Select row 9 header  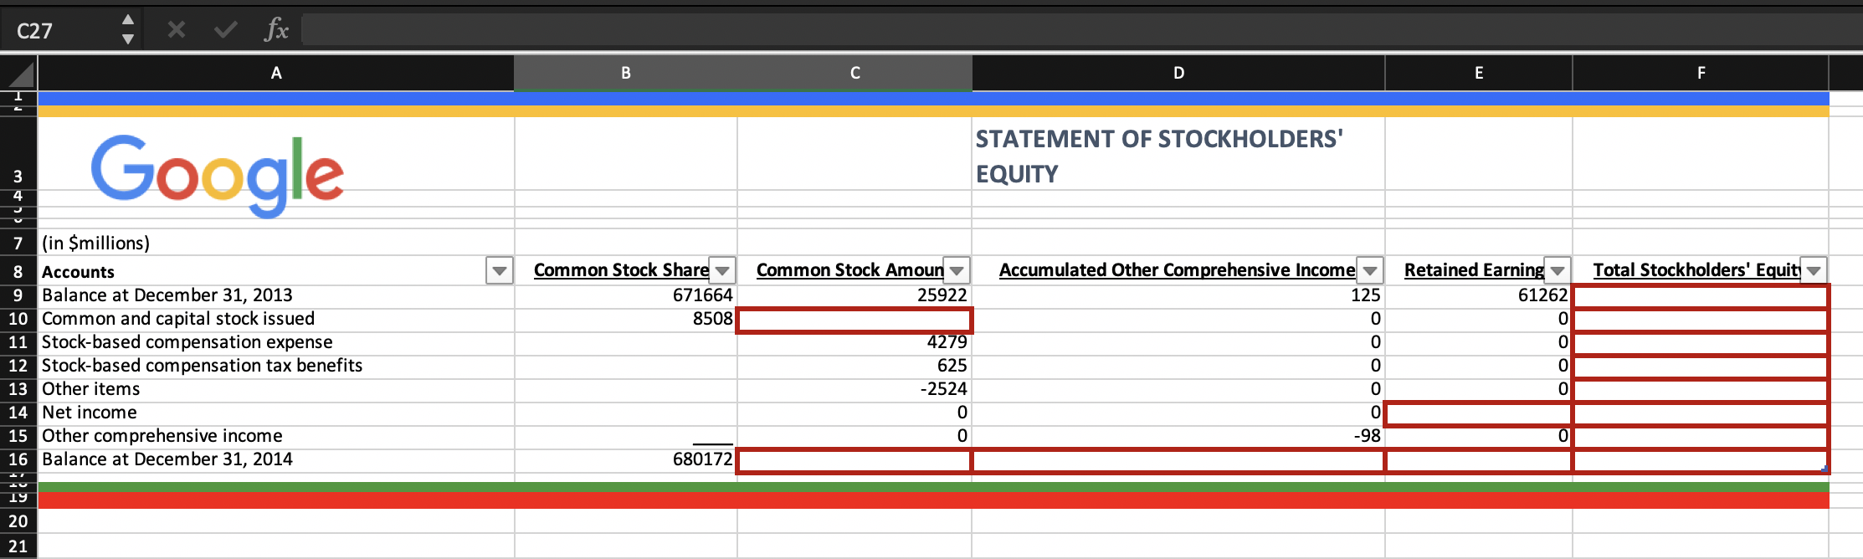18,295
